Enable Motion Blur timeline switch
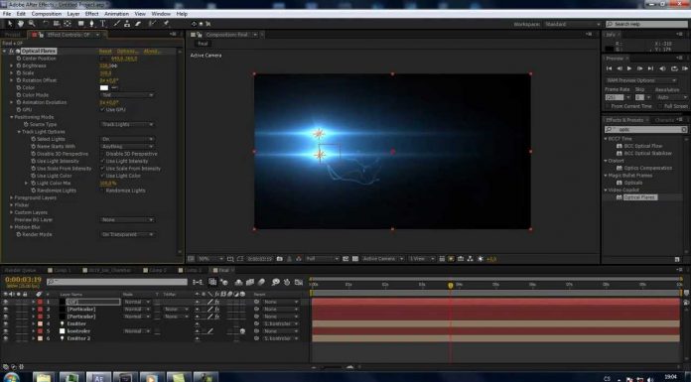 pyautogui.click(x=261, y=282)
